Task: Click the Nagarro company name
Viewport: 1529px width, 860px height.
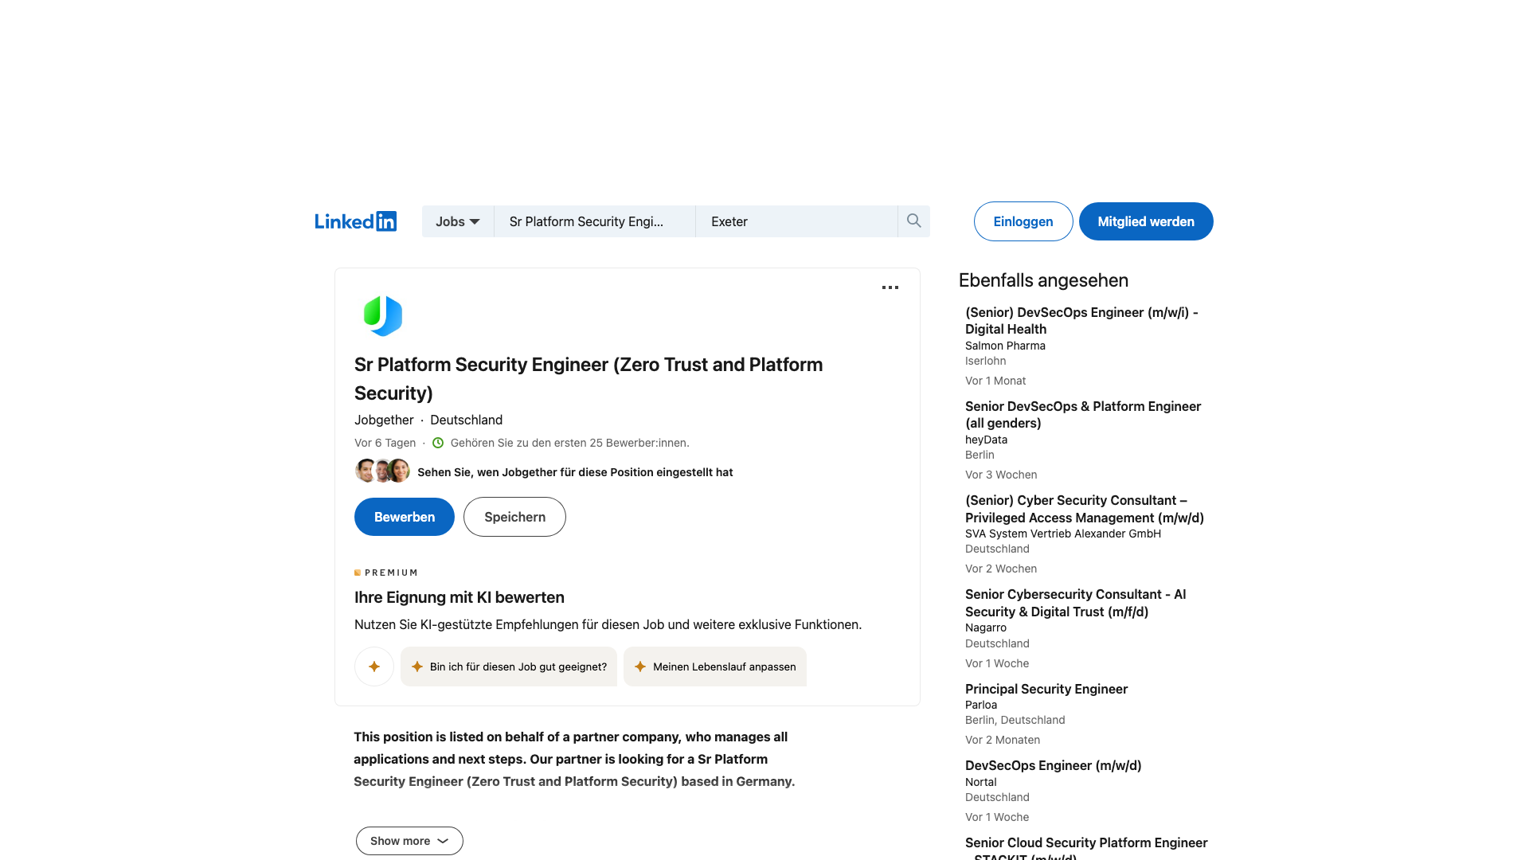Action: click(986, 627)
